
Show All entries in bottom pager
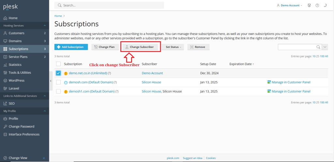pyautogui.click(x=326, y=102)
